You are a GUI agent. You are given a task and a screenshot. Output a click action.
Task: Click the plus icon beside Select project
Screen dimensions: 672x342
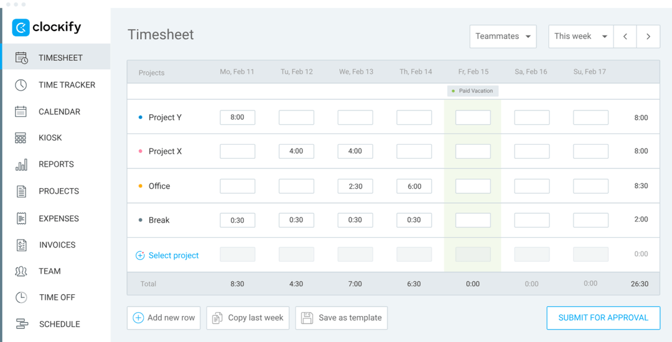(x=140, y=256)
